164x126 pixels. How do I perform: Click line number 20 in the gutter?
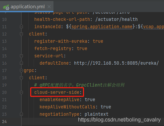4,93
